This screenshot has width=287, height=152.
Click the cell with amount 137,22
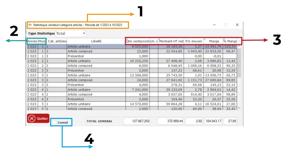(171, 70)
